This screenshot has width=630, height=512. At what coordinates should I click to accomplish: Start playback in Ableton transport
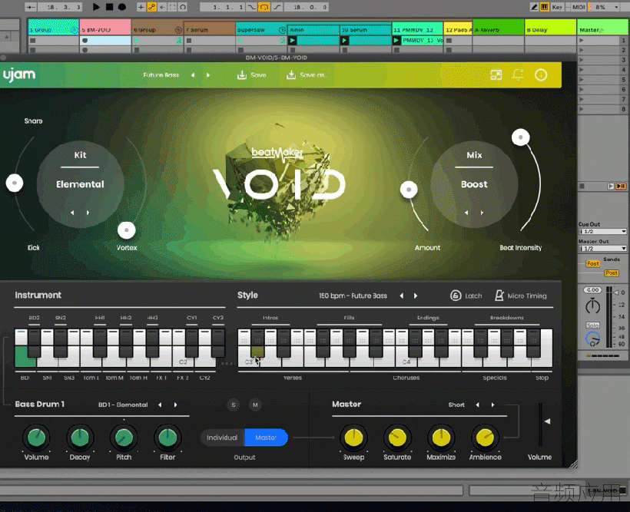coord(96,7)
